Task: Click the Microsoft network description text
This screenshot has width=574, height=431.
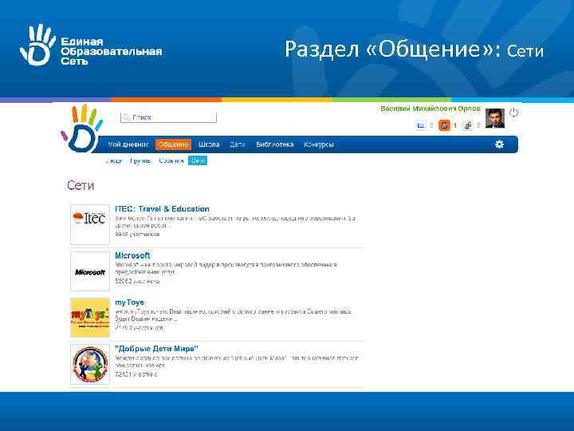Action: click(226, 268)
